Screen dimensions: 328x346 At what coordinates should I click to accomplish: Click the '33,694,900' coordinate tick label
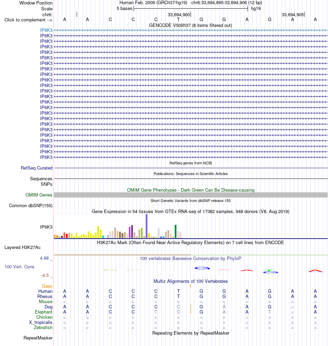(x=179, y=15)
